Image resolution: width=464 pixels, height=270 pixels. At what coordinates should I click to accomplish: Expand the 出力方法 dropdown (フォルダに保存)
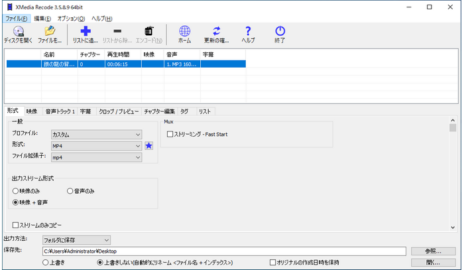coord(76,239)
